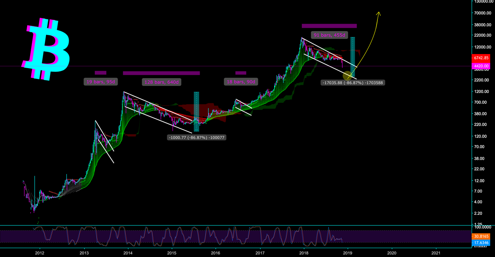
Task: Click the '-17035.88 (-86.87%)' measurement label
Action: (x=353, y=83)
